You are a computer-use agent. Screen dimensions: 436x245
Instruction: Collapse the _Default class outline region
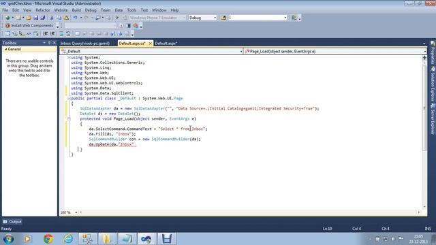pyautogui.click(x=69, y=98)
